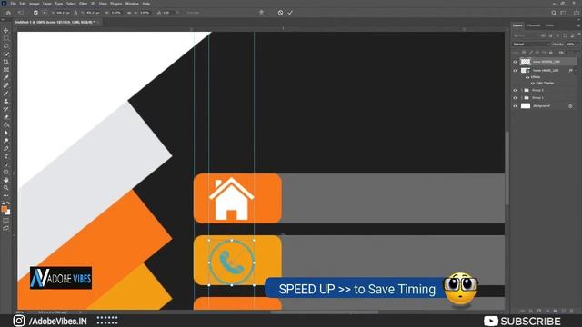
Task: Hide the Background layer
Action: [x=515, y=106]
